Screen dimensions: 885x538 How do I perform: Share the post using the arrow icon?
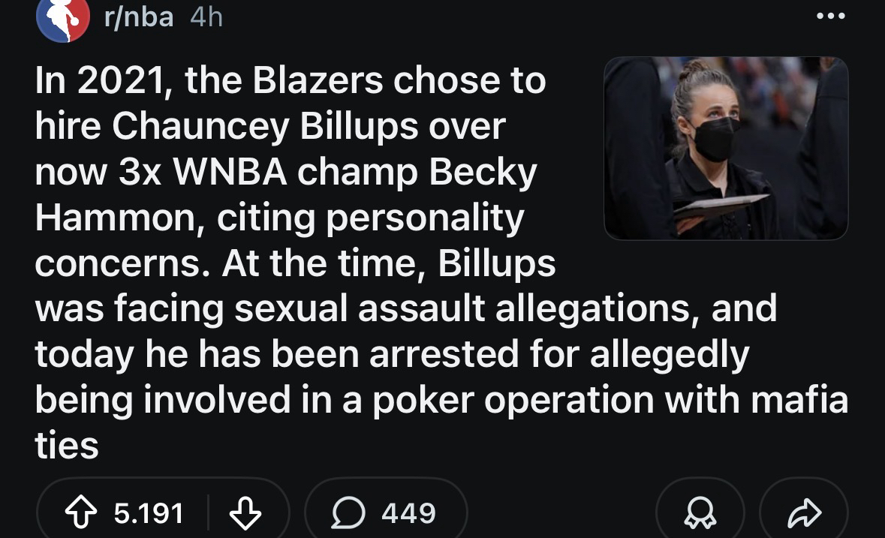pyautogui.click(x=803, y=513)
